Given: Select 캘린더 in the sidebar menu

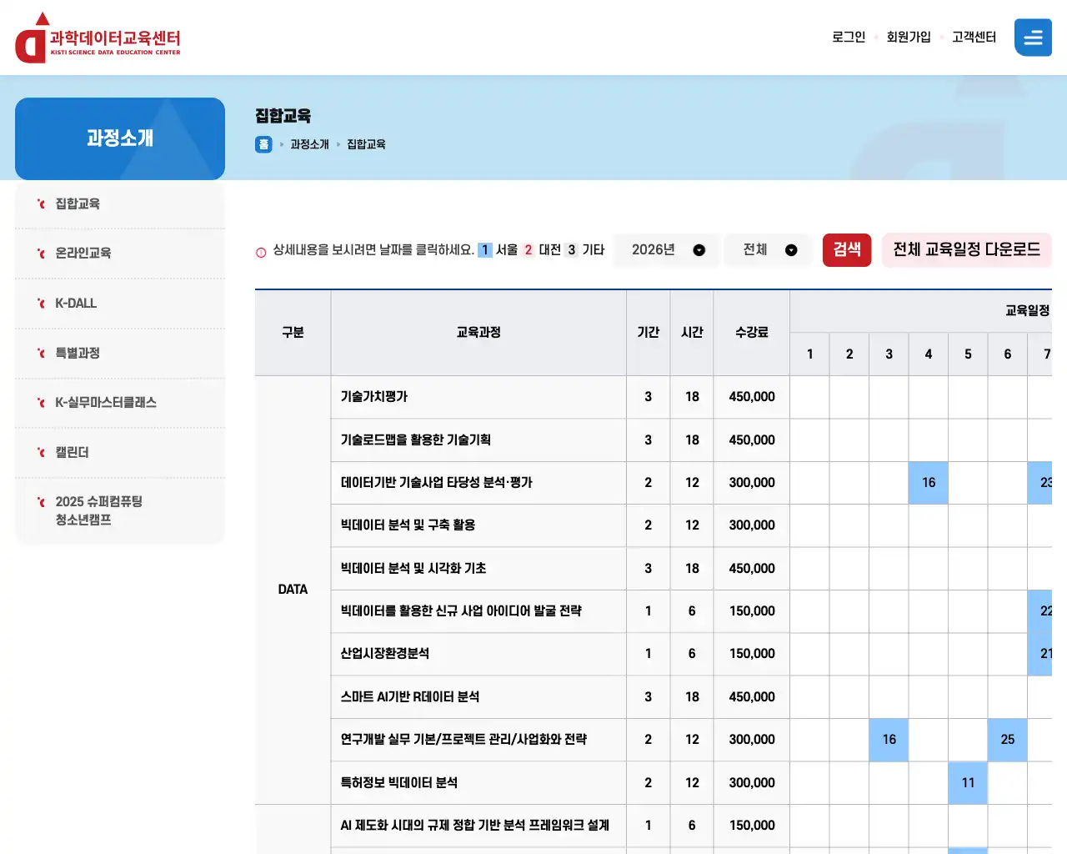Looking at the screenshot, I should (120, 453).
